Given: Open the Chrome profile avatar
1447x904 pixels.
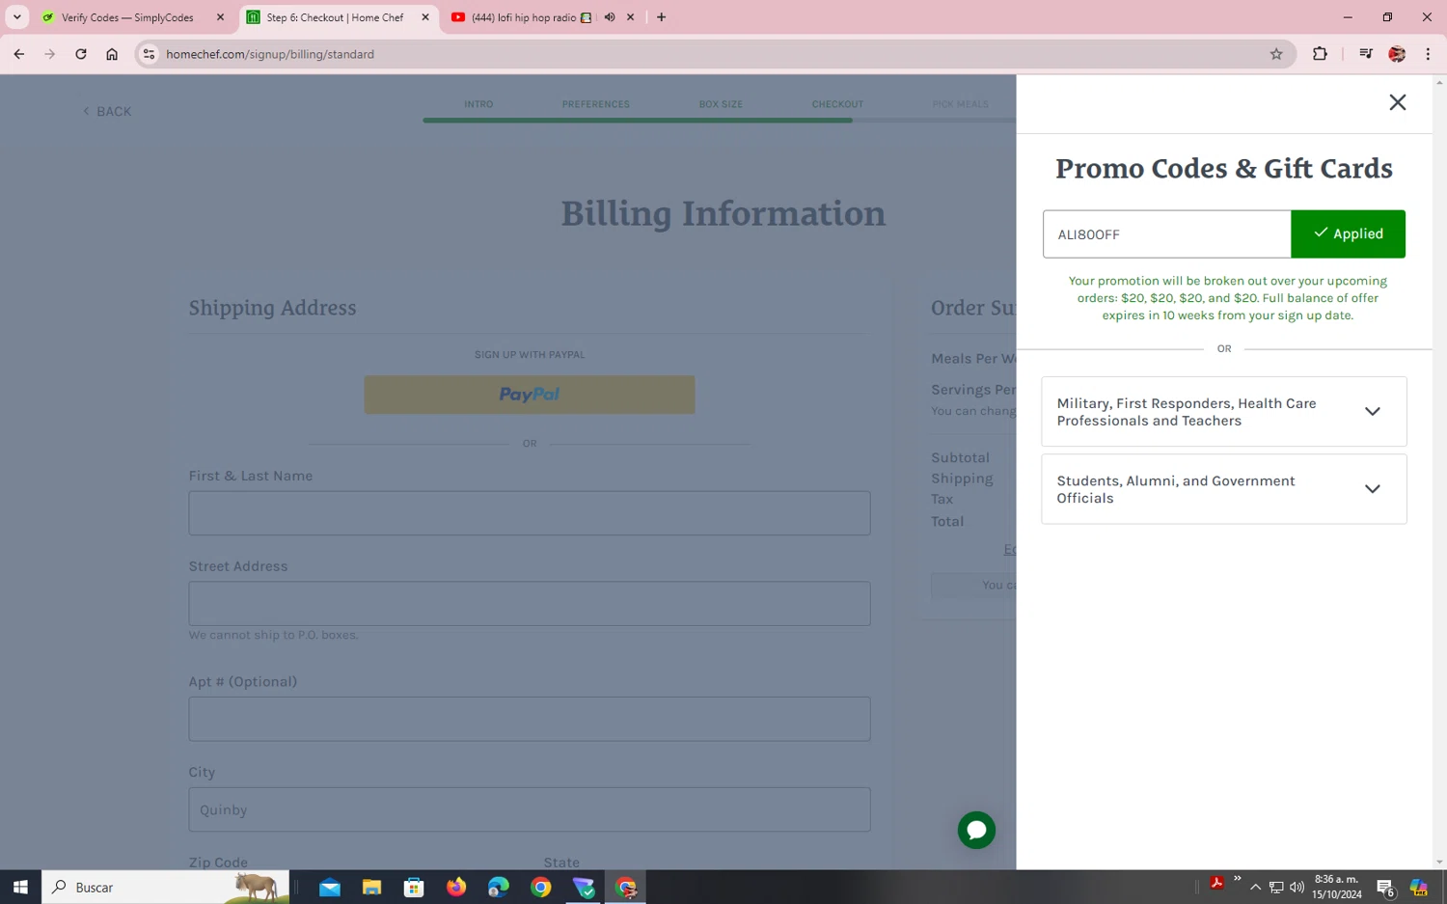Looking at the screenshot, I should pos(1397,54).
